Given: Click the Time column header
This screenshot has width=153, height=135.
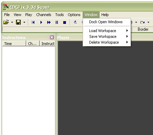Looking at the screenshot, I should pyautogui.click(x=14, y=44).
